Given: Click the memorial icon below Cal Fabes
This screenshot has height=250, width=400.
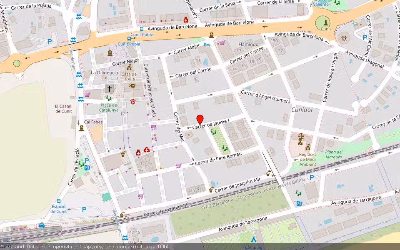Looking at the screenshot, I should pyautogui.click(x=82, y=128).
